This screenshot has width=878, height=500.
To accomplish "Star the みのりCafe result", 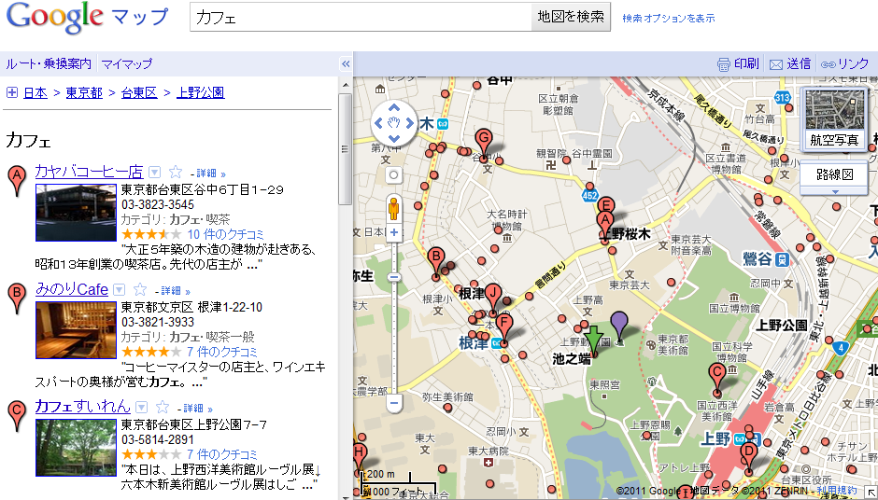I will (x=140, y=289).
